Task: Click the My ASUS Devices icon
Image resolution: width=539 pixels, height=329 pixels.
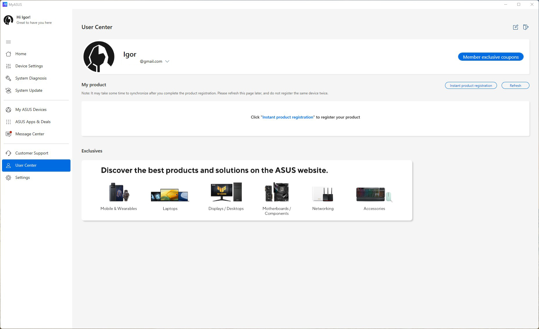Action: click(8, 109)
